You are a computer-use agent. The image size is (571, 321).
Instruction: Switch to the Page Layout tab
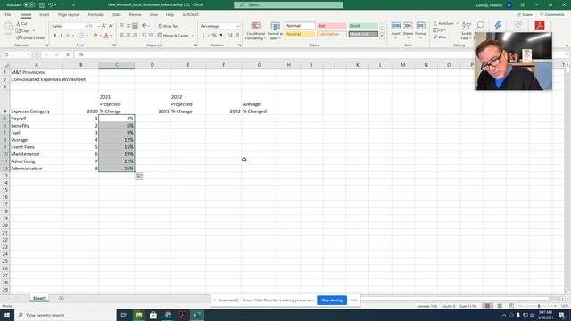pos(69,15)
